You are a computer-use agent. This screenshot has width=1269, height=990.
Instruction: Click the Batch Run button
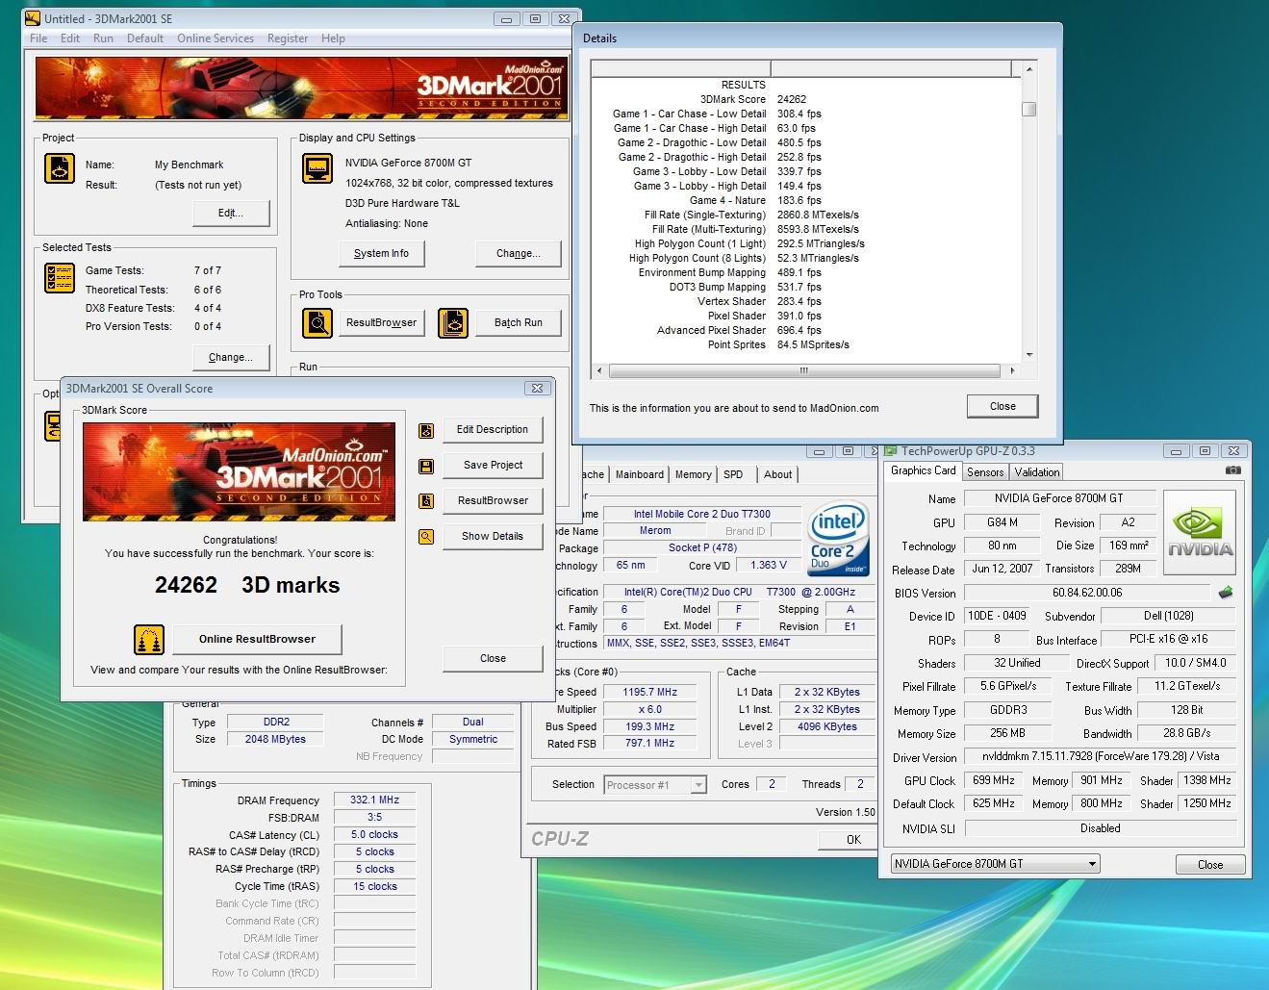[x=518, y=322]
